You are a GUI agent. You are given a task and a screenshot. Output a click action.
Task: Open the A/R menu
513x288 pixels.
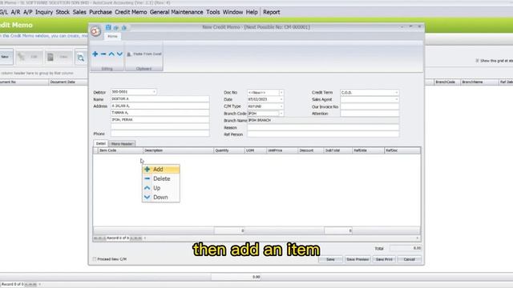click(x=15, y=12)
